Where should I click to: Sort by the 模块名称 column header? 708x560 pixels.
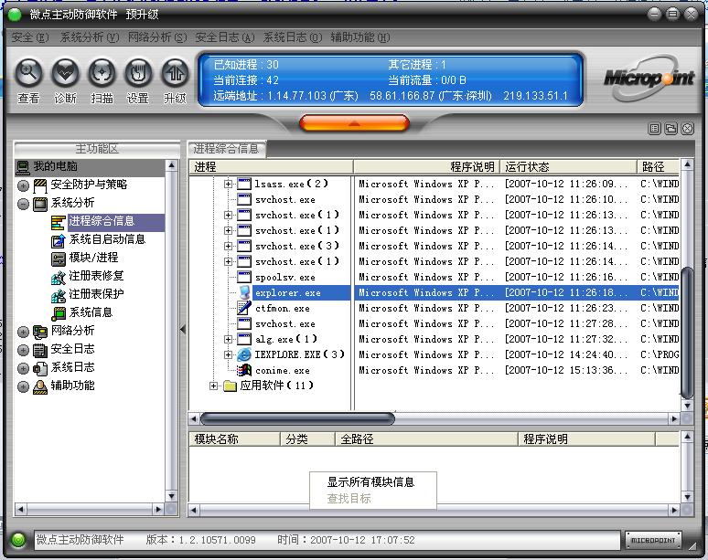click(235, 438)
